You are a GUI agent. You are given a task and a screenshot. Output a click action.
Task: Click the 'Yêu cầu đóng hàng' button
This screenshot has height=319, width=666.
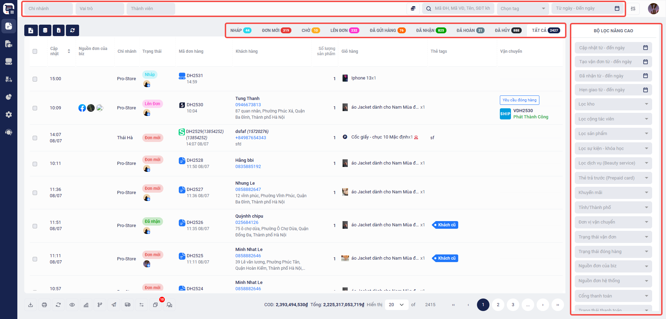click(519, 100)
